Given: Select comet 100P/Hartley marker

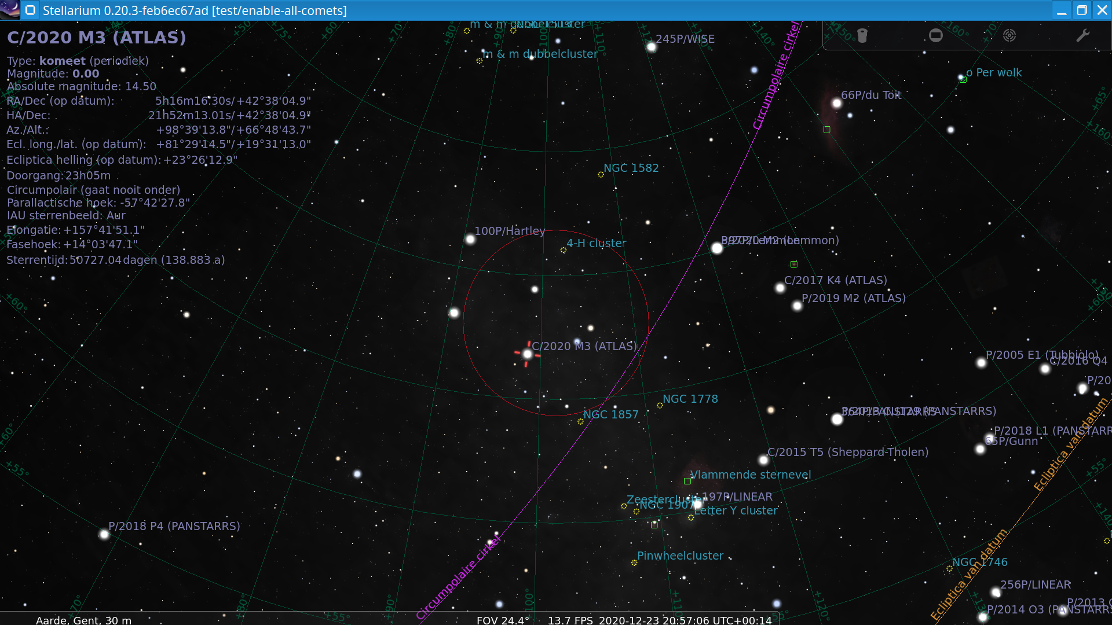Looking at the screenshot, I should (x=470, y=239).
